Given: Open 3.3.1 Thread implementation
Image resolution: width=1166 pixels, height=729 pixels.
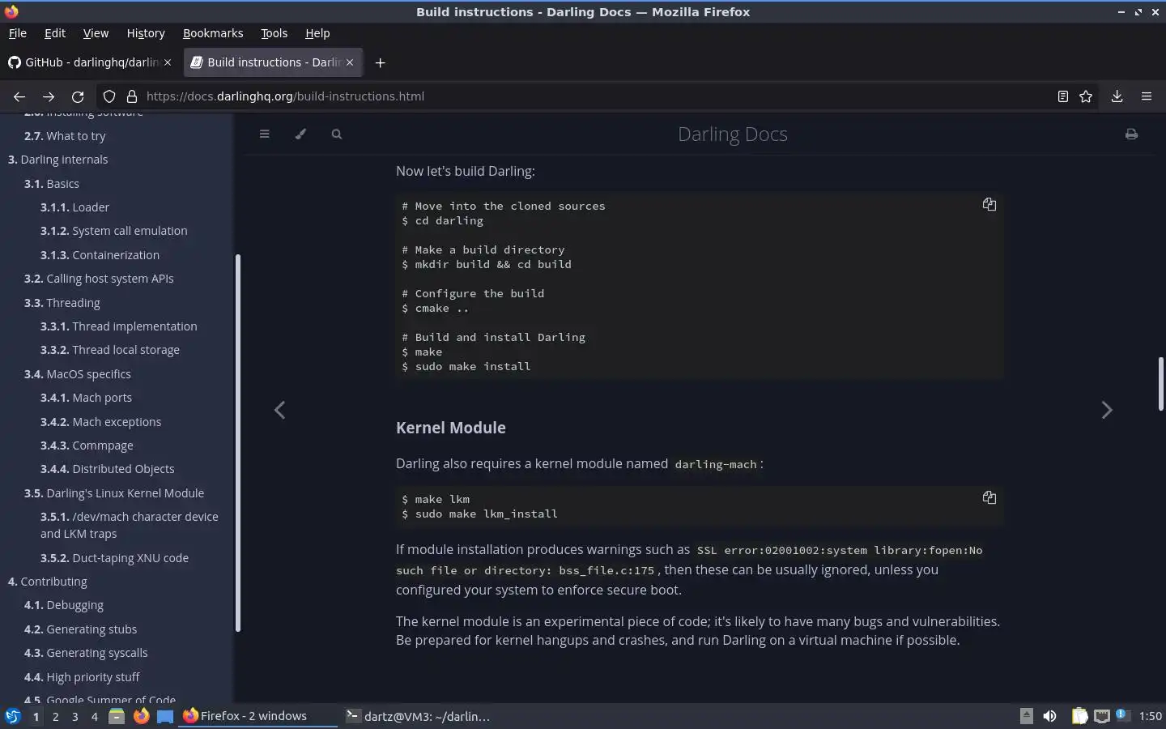Looking at the screenshot, I should pos(118,326).
